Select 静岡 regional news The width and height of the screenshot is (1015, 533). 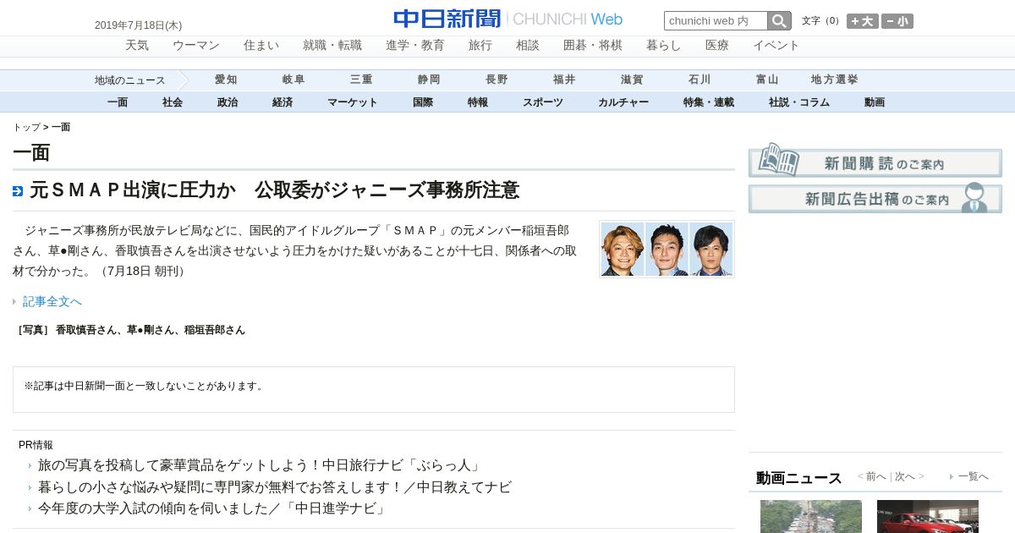[429, 80]
